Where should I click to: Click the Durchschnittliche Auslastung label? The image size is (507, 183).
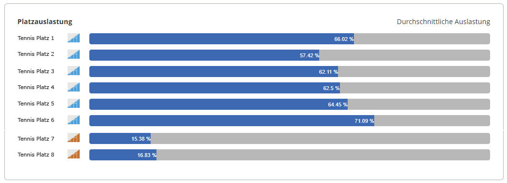(443, 22)
